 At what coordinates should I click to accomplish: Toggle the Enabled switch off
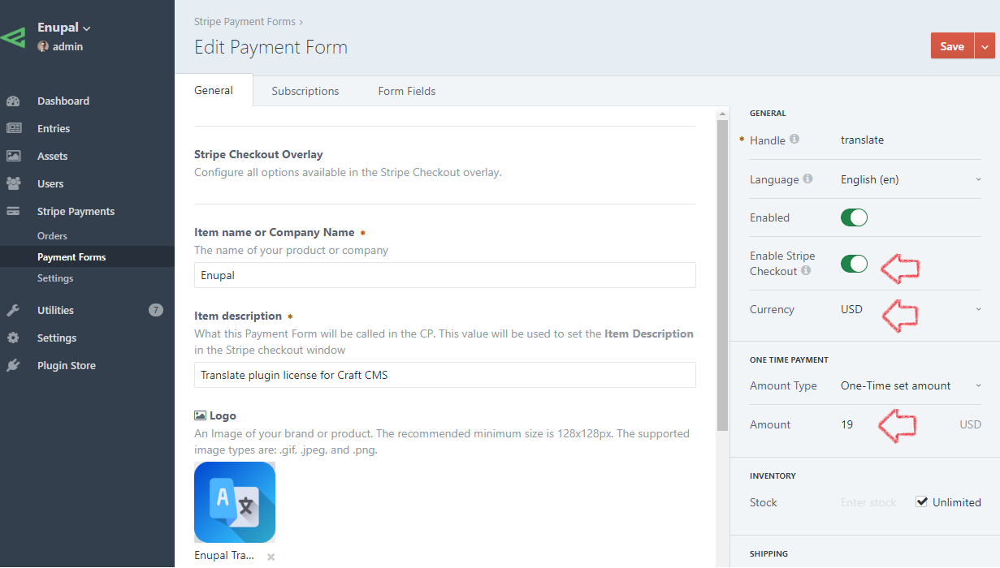click(854, 217)
